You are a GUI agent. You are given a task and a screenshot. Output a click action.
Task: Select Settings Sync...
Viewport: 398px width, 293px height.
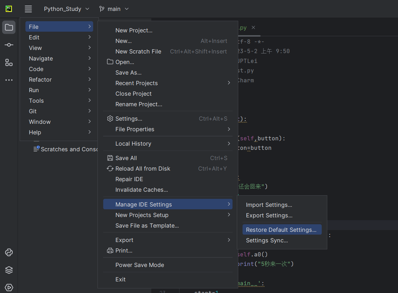pyautogui.click(x=282, y=240)
